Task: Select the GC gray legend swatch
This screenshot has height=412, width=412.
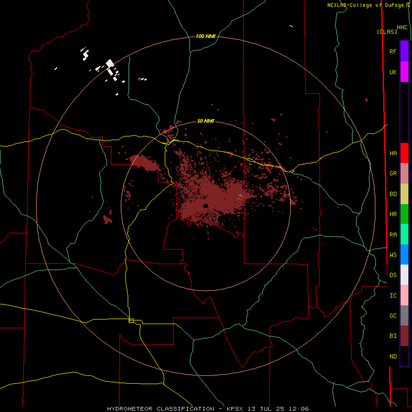Action: pyautogui.click(x=404, y=315)
